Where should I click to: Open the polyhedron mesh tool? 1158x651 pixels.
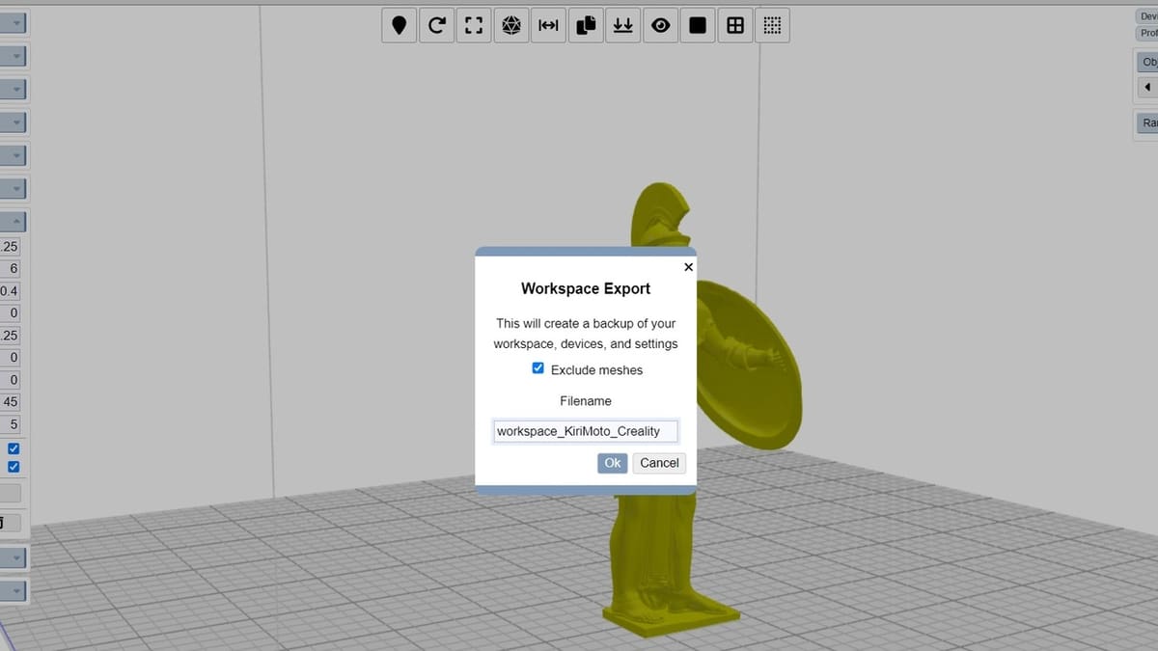point(511,26)
